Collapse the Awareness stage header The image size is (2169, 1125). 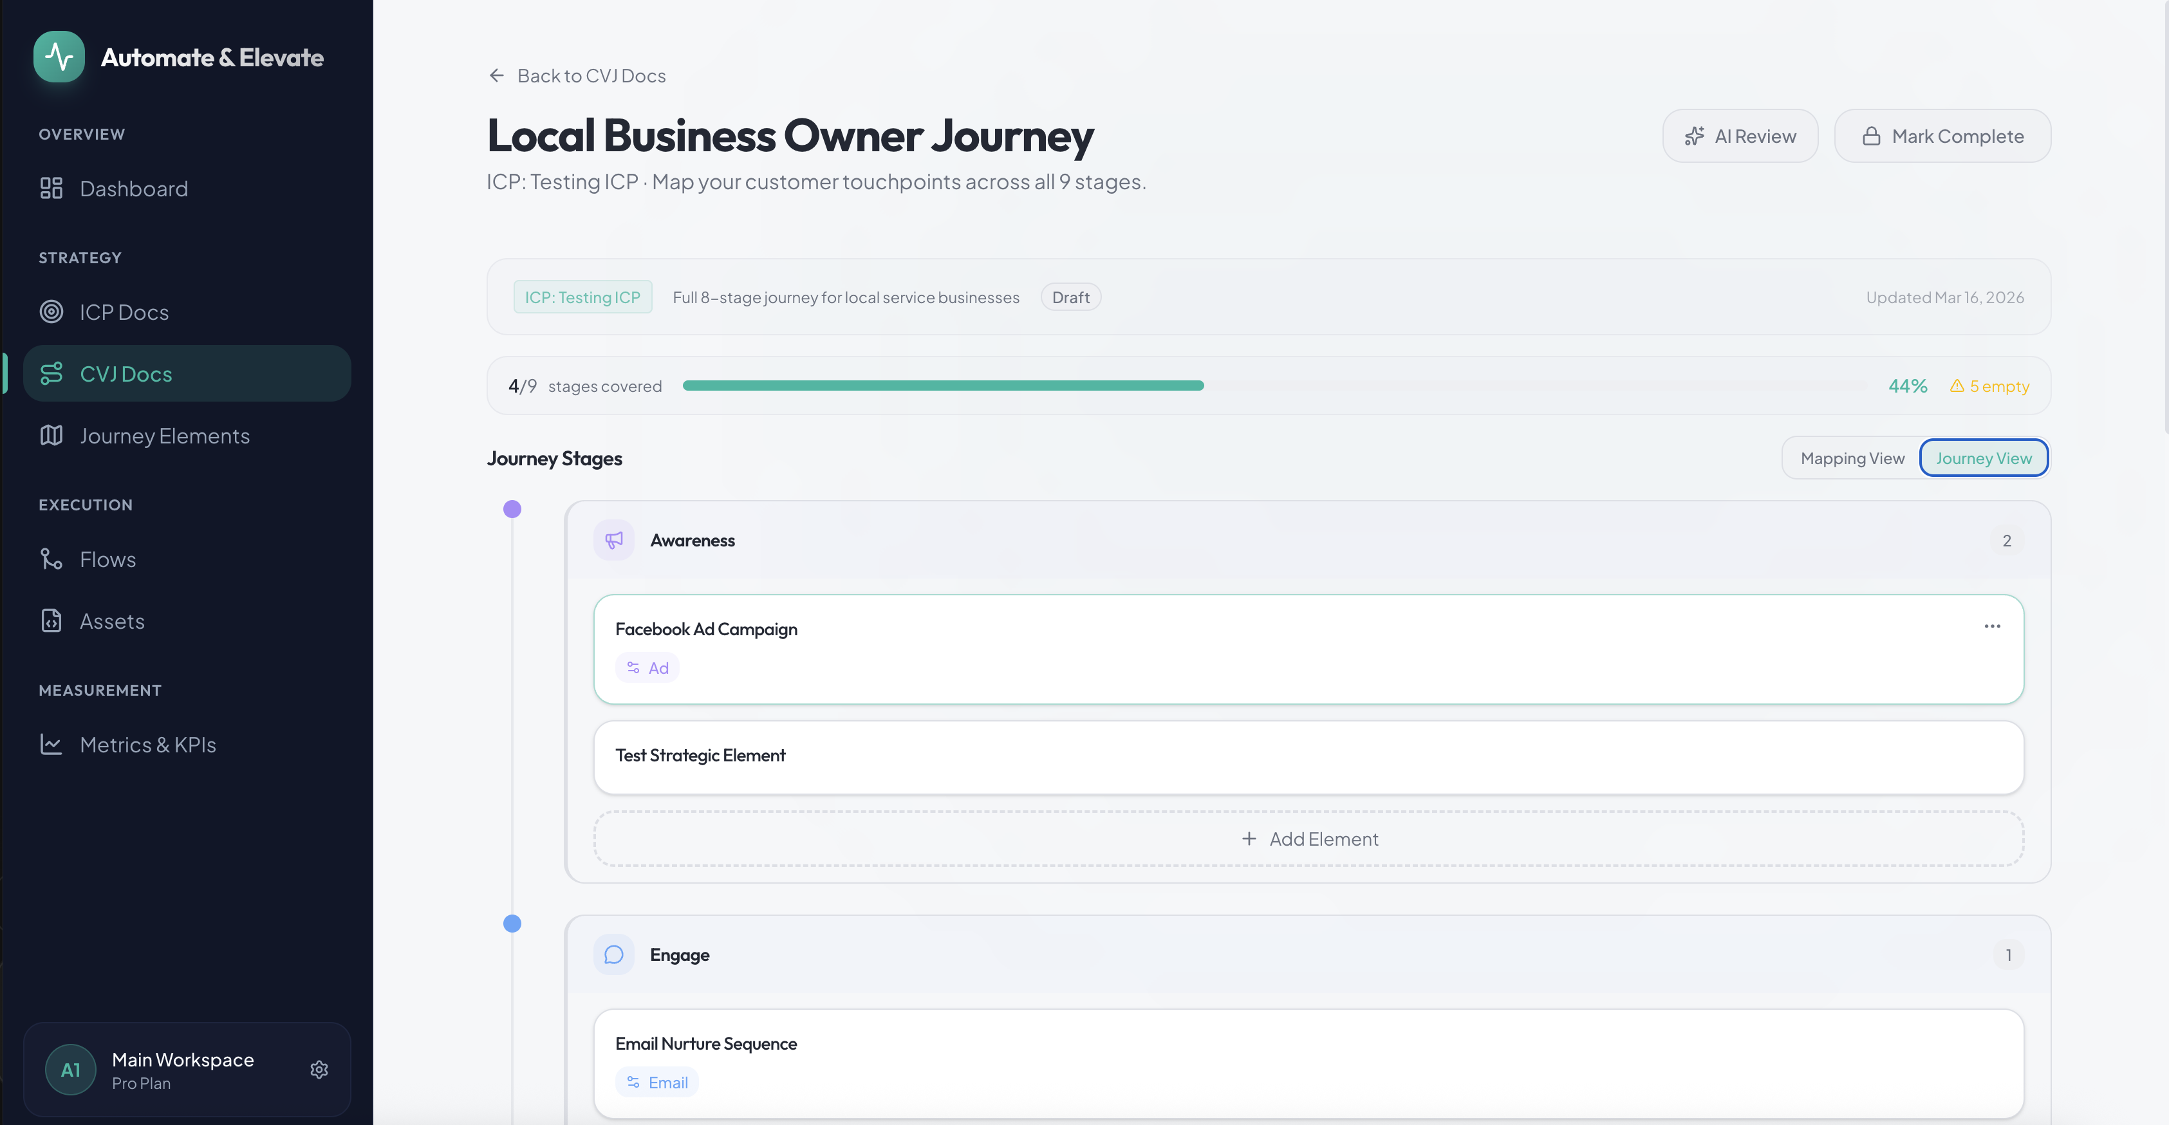1308,541
